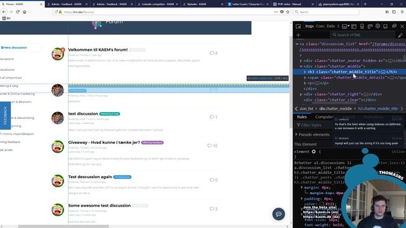Toggle the browser sidebar icon
This screenshot has height=228, width=406.
[x=394, y=12]
